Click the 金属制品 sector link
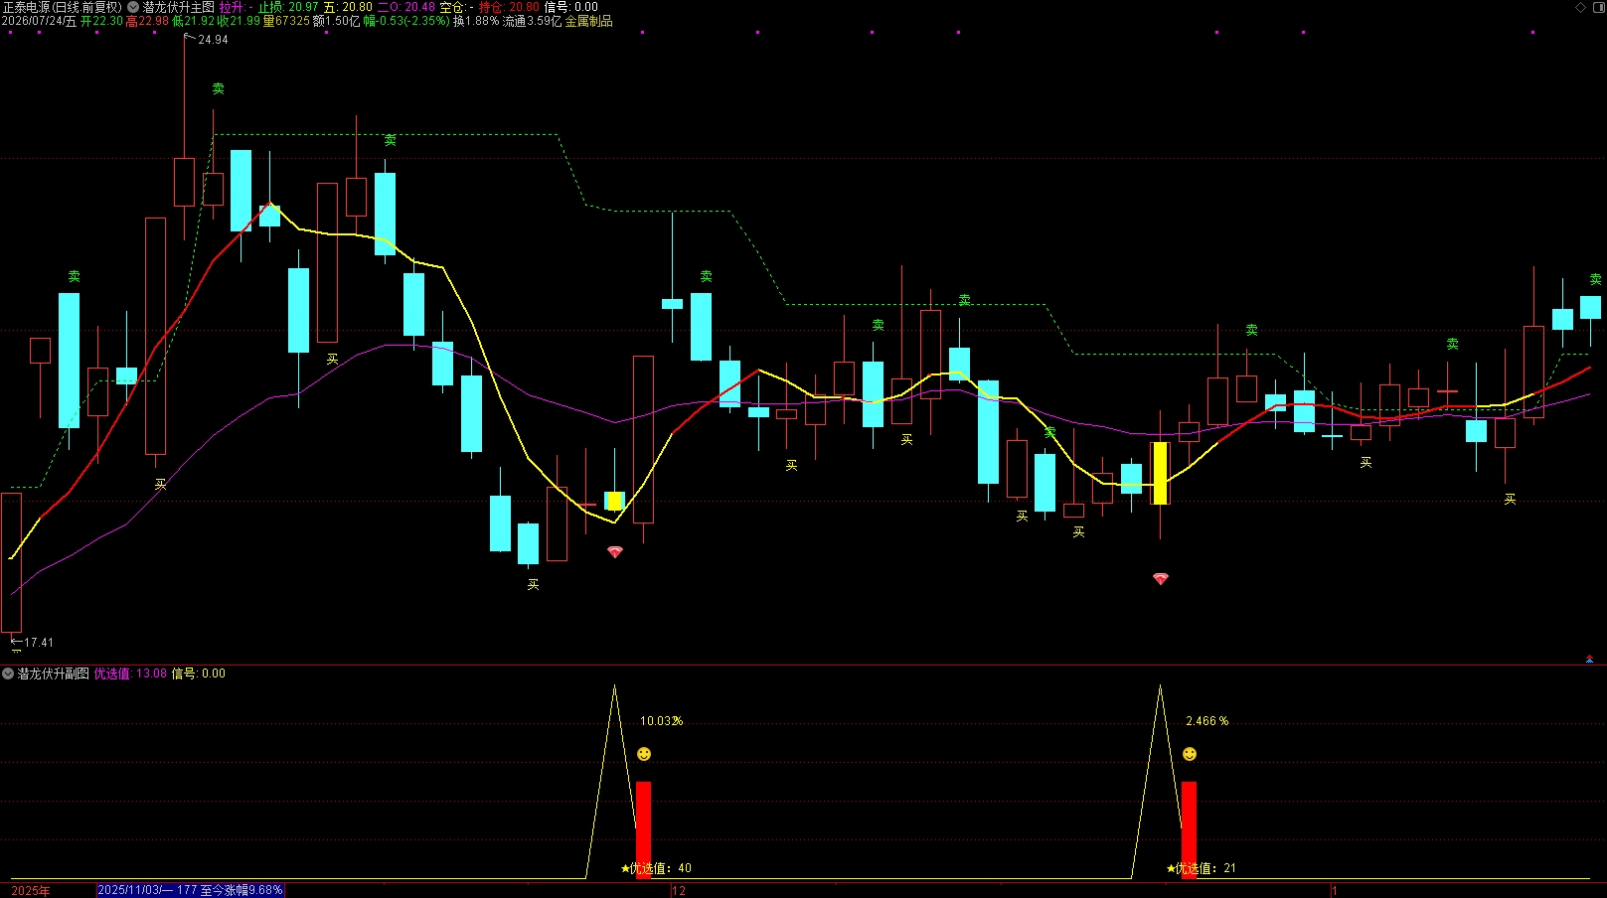The height and width of the screenshot is (898, 1607). [x=588, y=21]
